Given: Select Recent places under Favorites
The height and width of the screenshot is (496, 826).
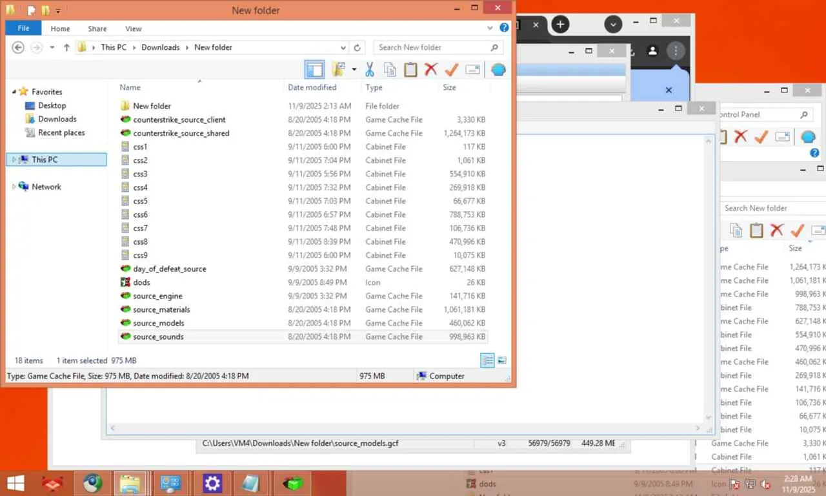Looking at the screenshot, I should (61, 132).
